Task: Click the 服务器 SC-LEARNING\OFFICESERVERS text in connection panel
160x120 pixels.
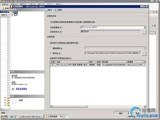Action: [x=23, y=78]
